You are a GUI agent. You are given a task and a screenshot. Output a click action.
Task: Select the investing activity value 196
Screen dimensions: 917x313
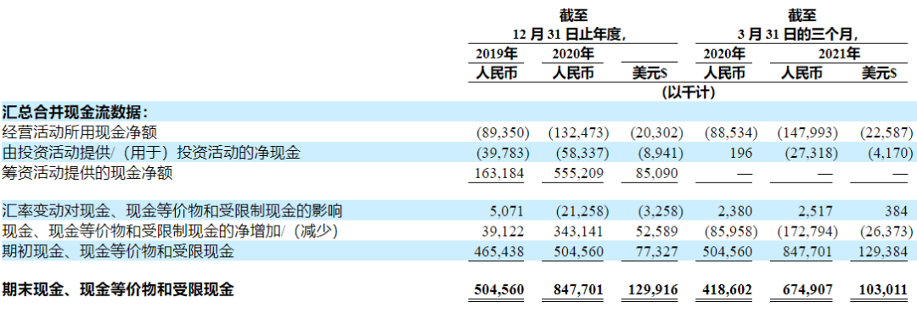click(743, 153)
